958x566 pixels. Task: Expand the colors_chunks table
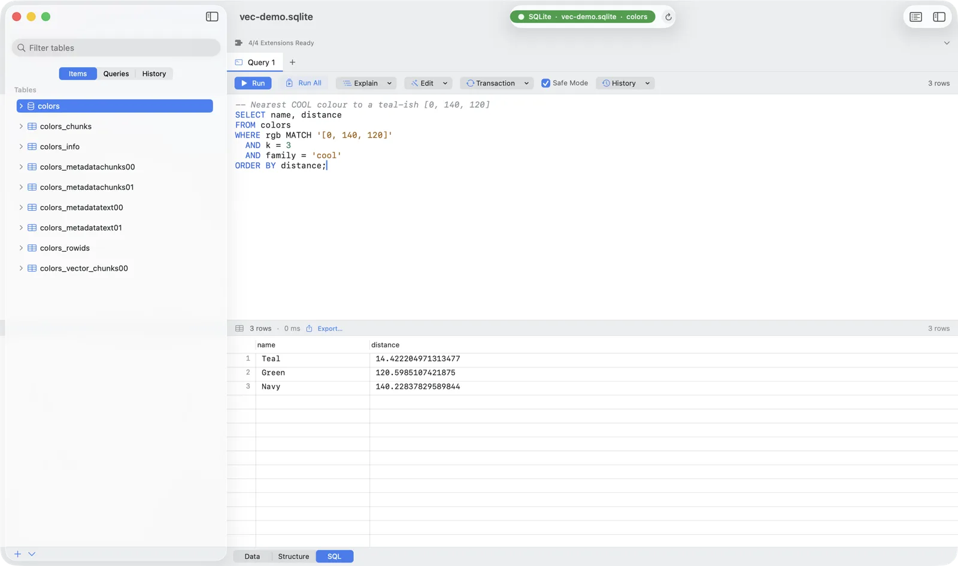pyautogui.click(x=21, y=126)
